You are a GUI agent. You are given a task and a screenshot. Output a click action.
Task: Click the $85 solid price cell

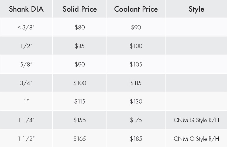(x=80, y=46)
